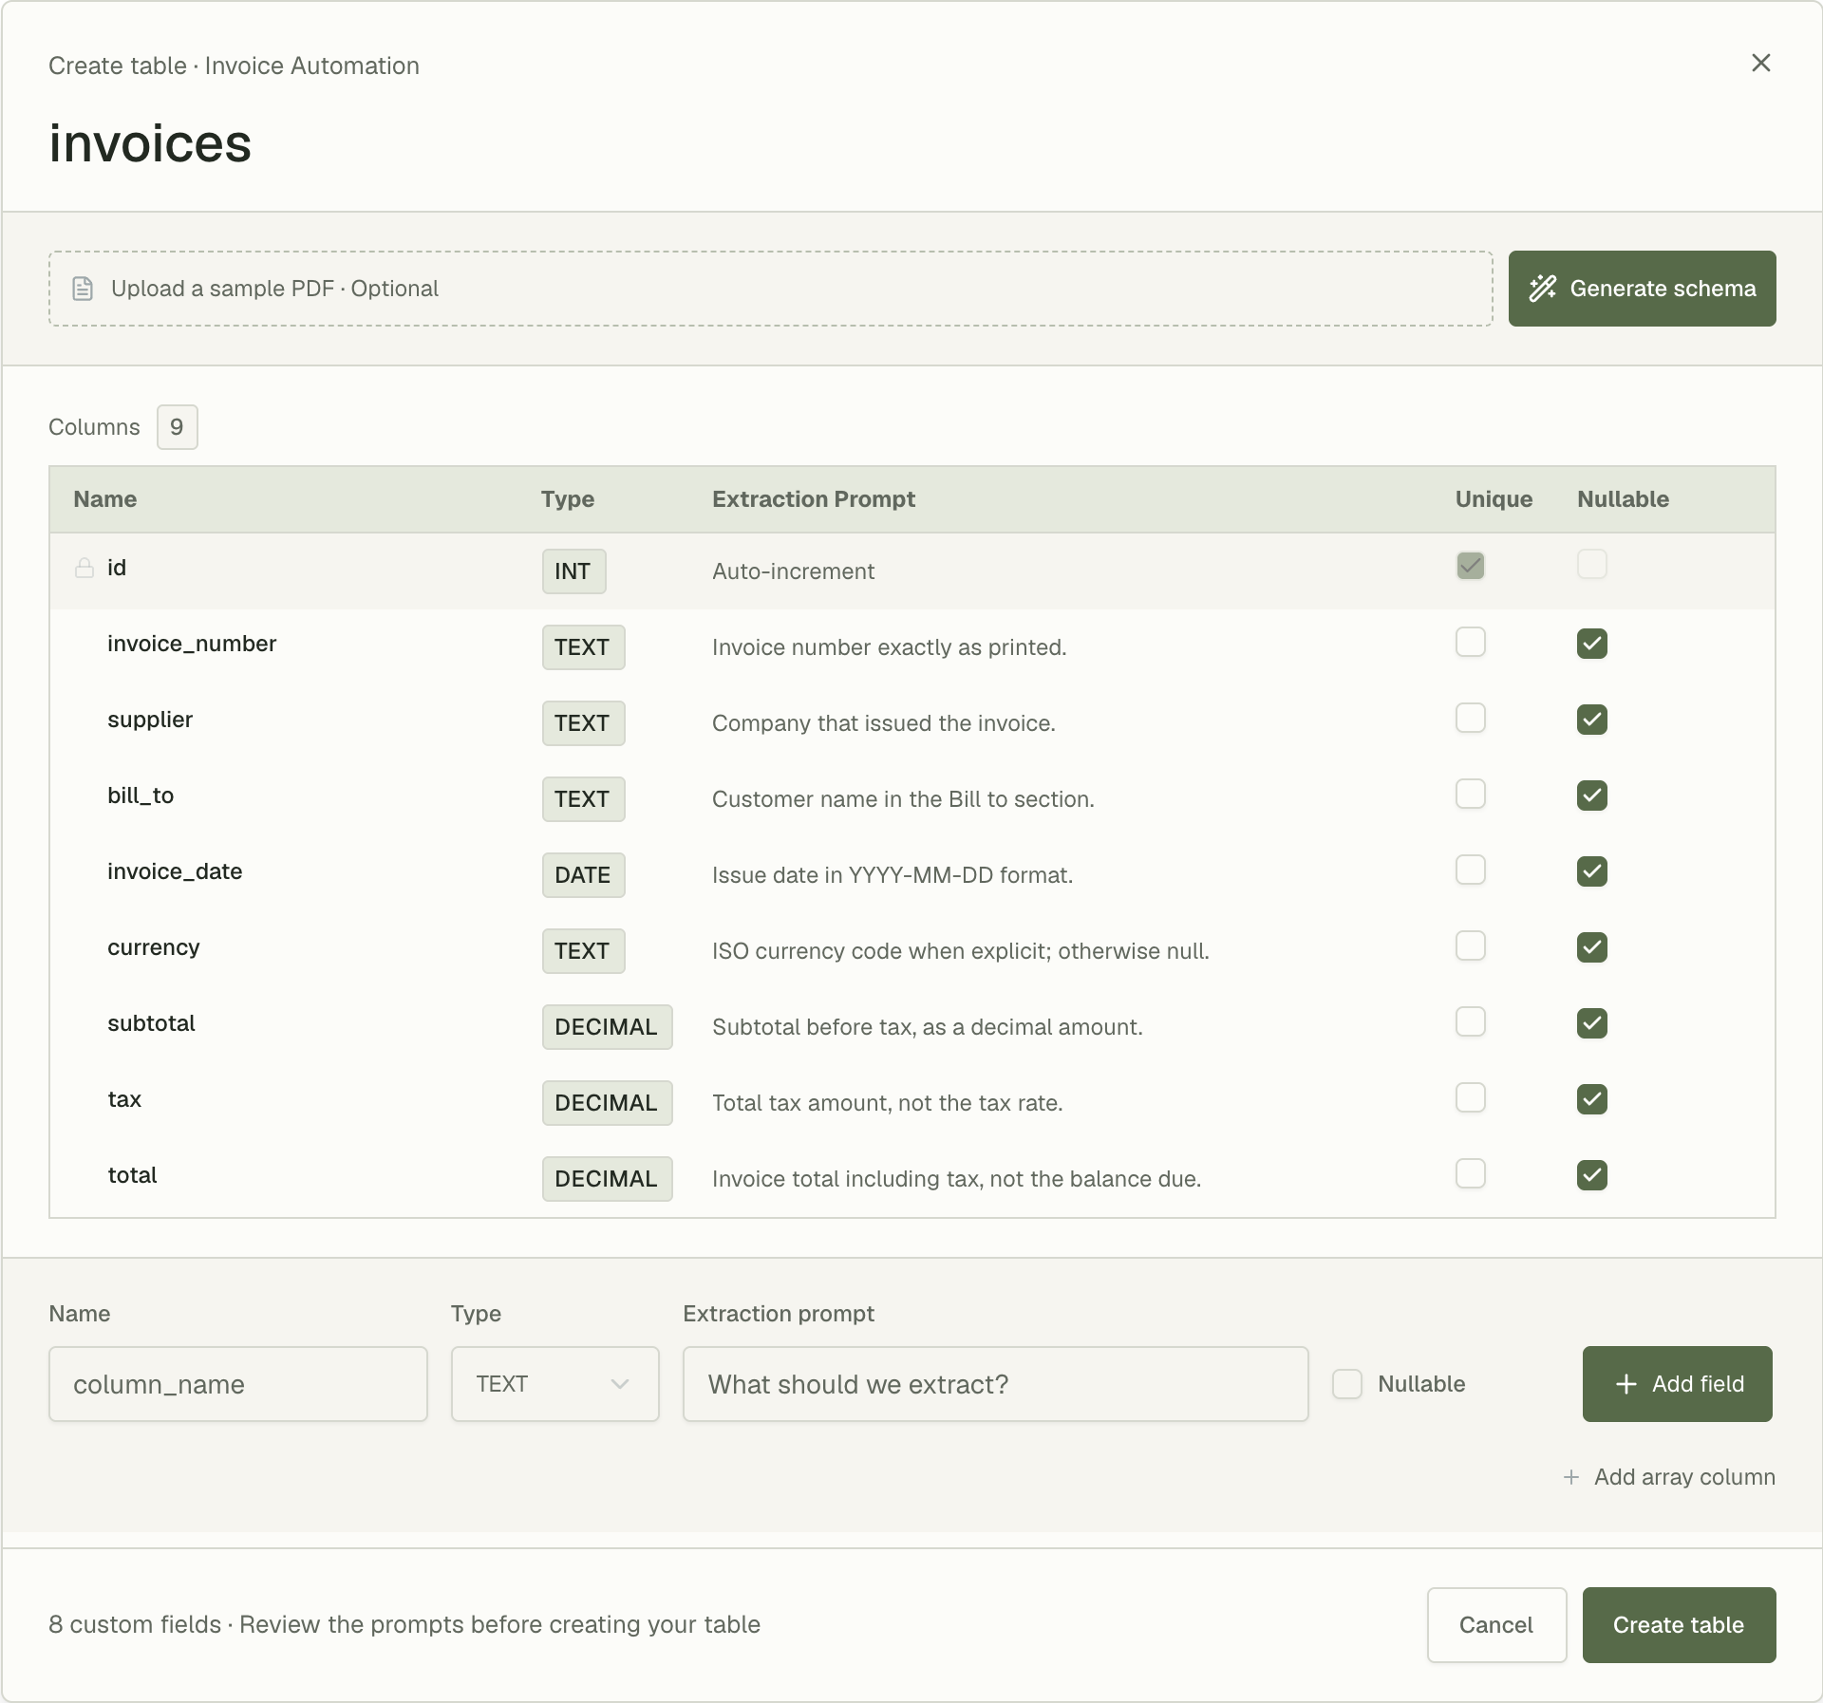
Task: Generate schema from sample
Action: pyautogui.click(x=1642, y=289)
